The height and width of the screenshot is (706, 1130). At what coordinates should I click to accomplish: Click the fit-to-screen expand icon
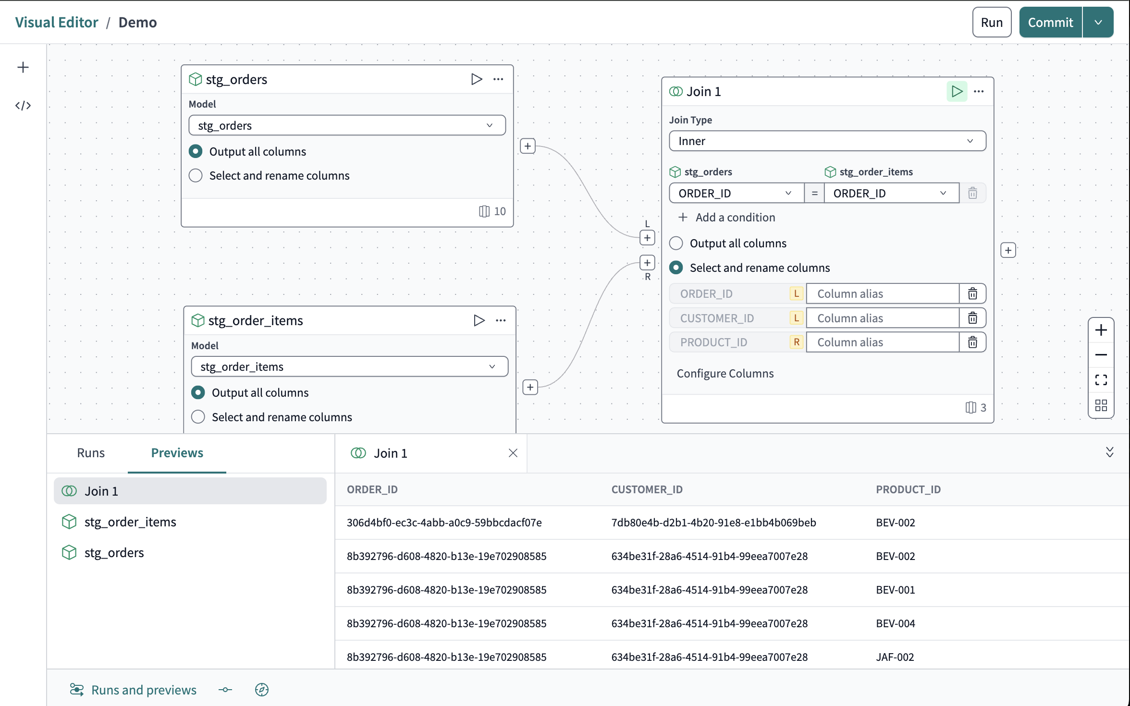point(1102,380)
